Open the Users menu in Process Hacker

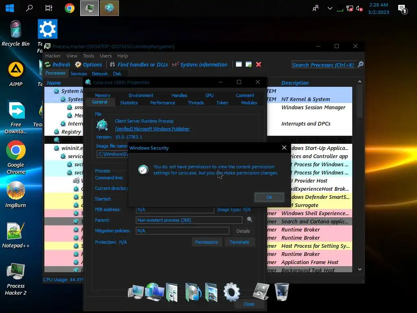click(x=105, y=56)
